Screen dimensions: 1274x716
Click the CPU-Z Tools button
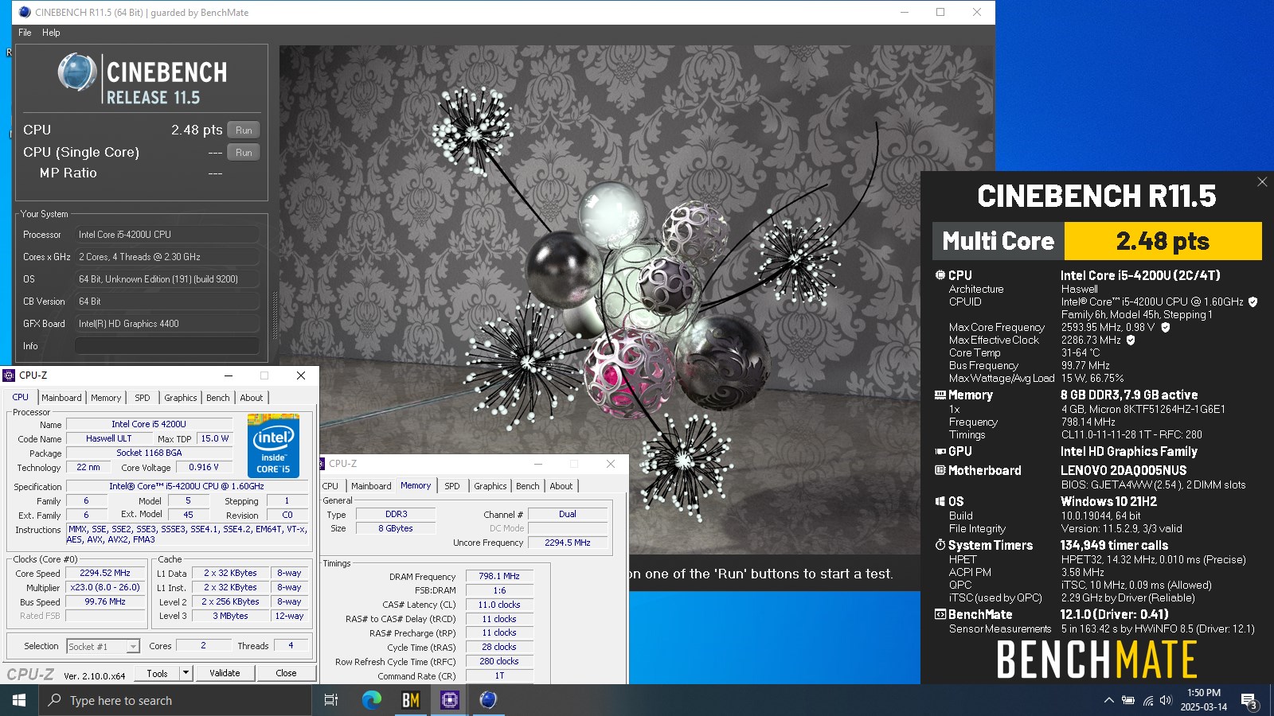(x=157, y=673)
